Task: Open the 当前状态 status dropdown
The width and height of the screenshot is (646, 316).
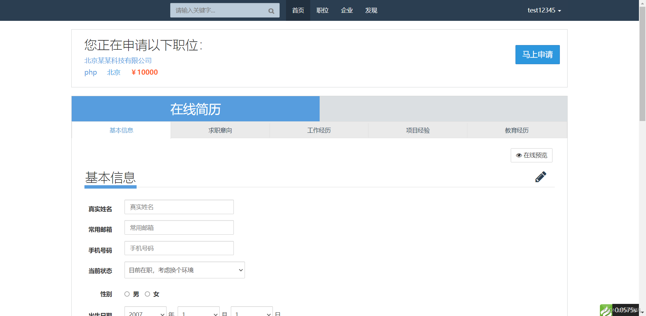Action: tap(185, 270)
